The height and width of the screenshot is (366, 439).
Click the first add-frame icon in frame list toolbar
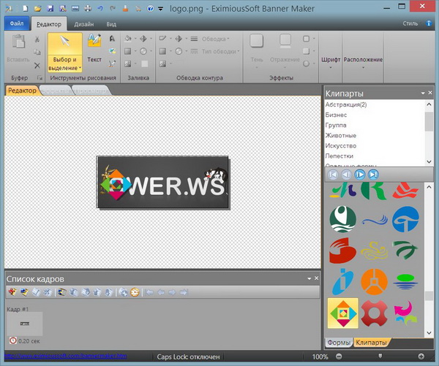point(12,292)
